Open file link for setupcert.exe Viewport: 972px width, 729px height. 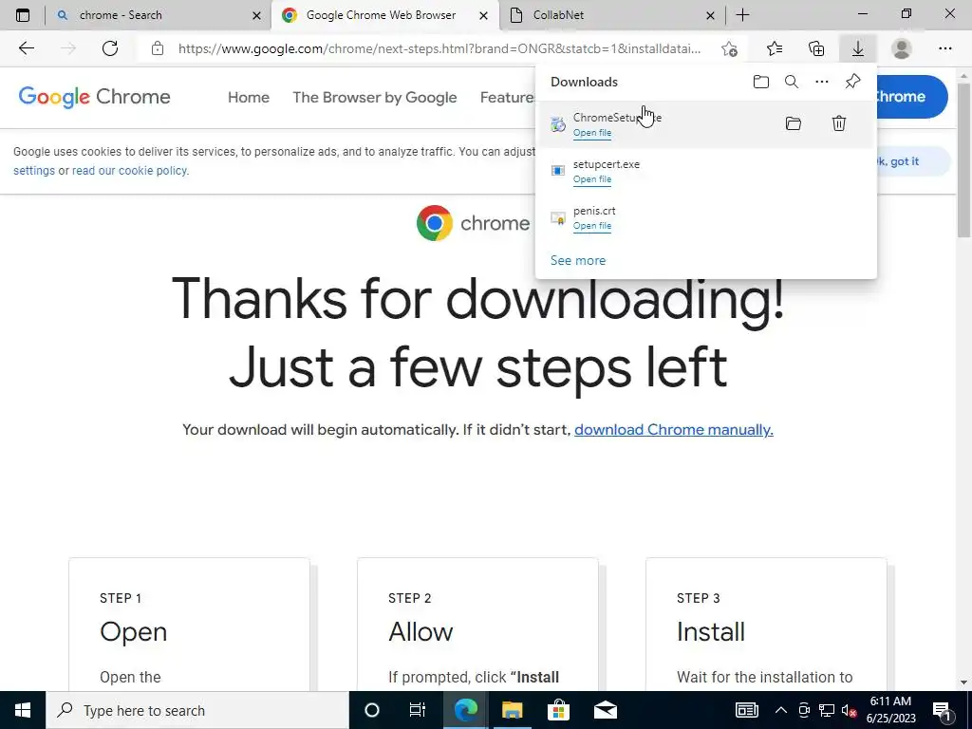(592, 179)
